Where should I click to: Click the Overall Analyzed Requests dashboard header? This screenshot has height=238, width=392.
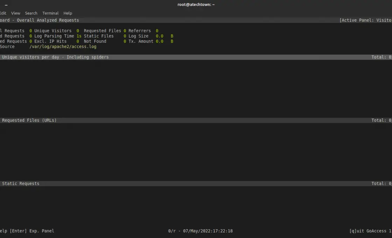pos(48,20)
